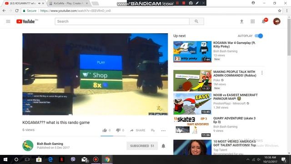This screenshot has width=291, height=164.
Task: Mute the KOGAMA tab speaker icon
Action: pos(40,3)
